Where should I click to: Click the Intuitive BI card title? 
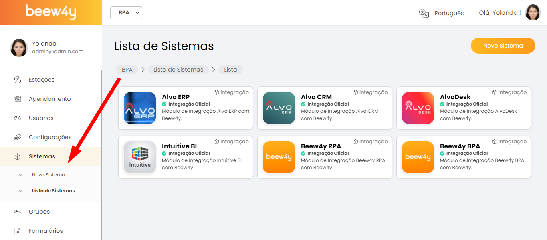179,146
